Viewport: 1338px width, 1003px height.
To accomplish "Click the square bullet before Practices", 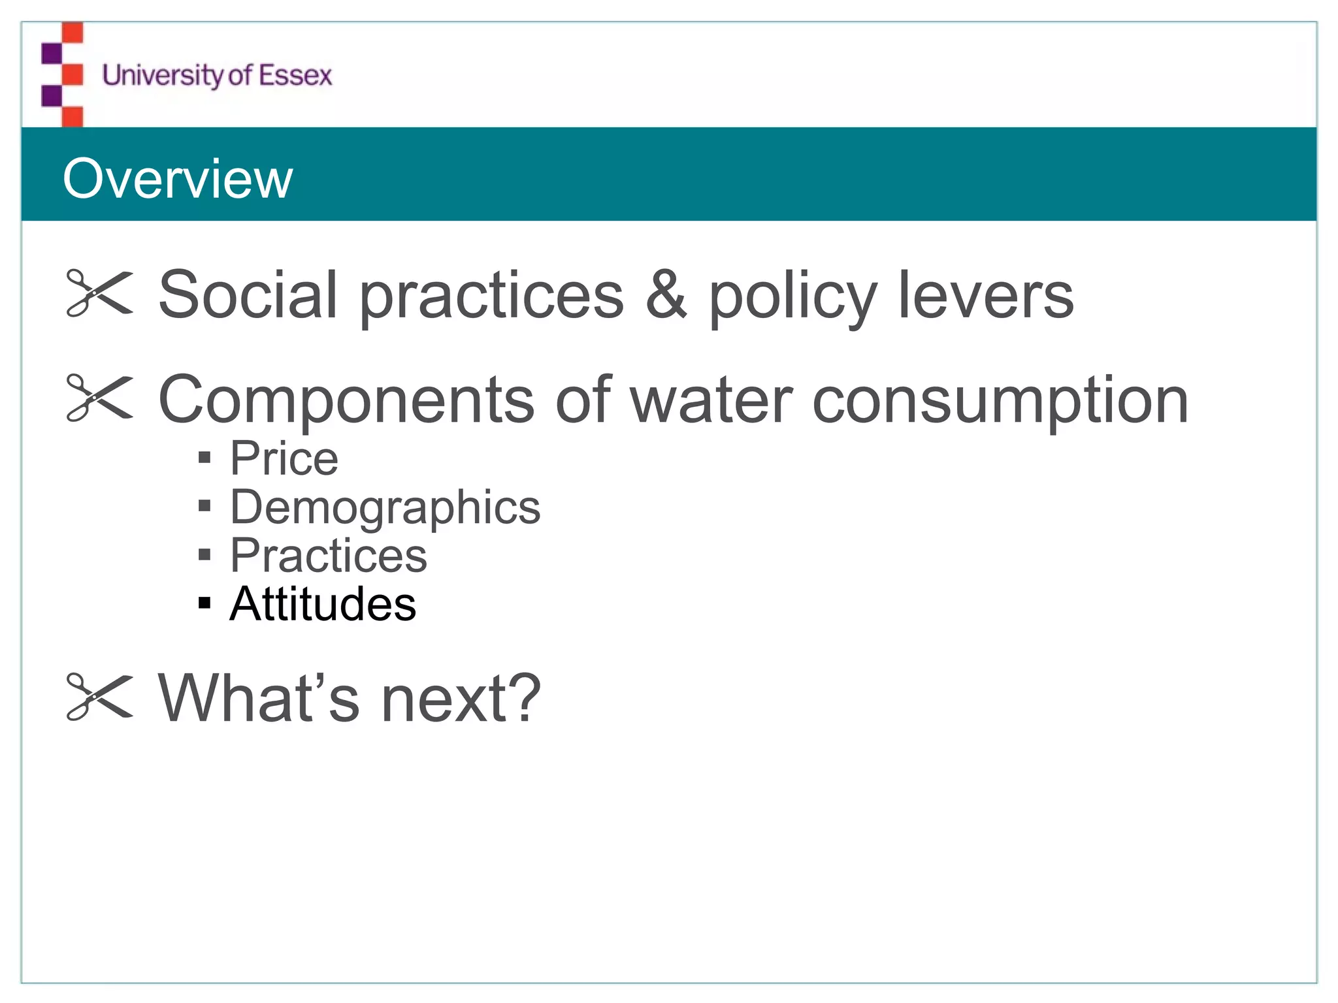I will (204, 555).
